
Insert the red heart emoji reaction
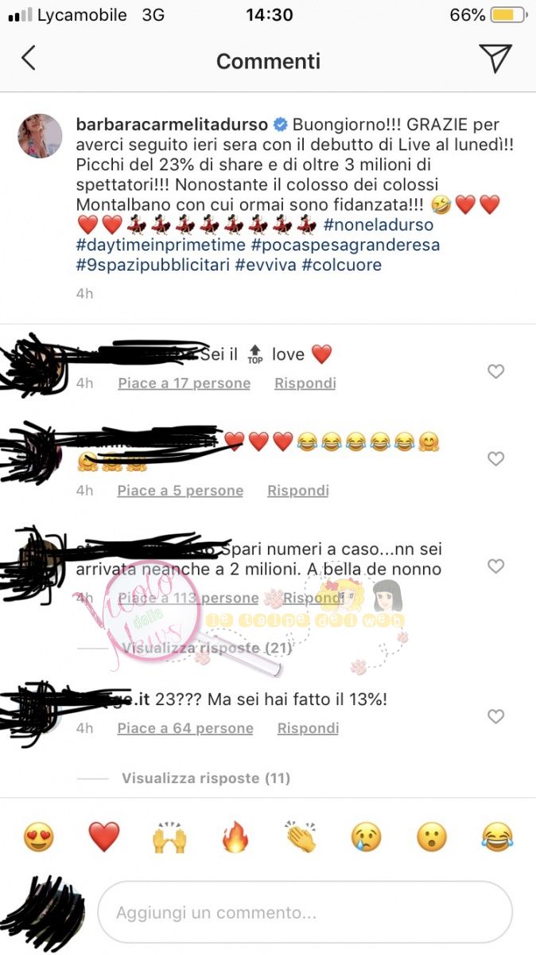coord(104,837)
